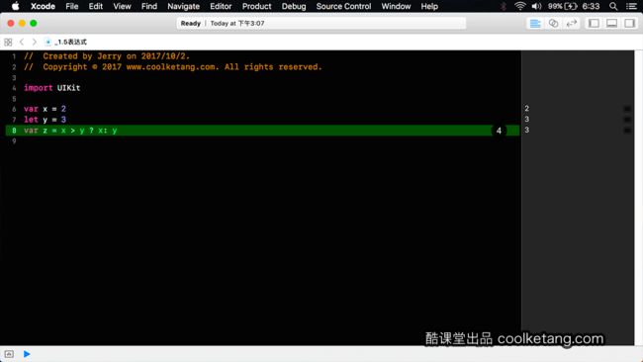Open the Apple menu

[15, 6]
